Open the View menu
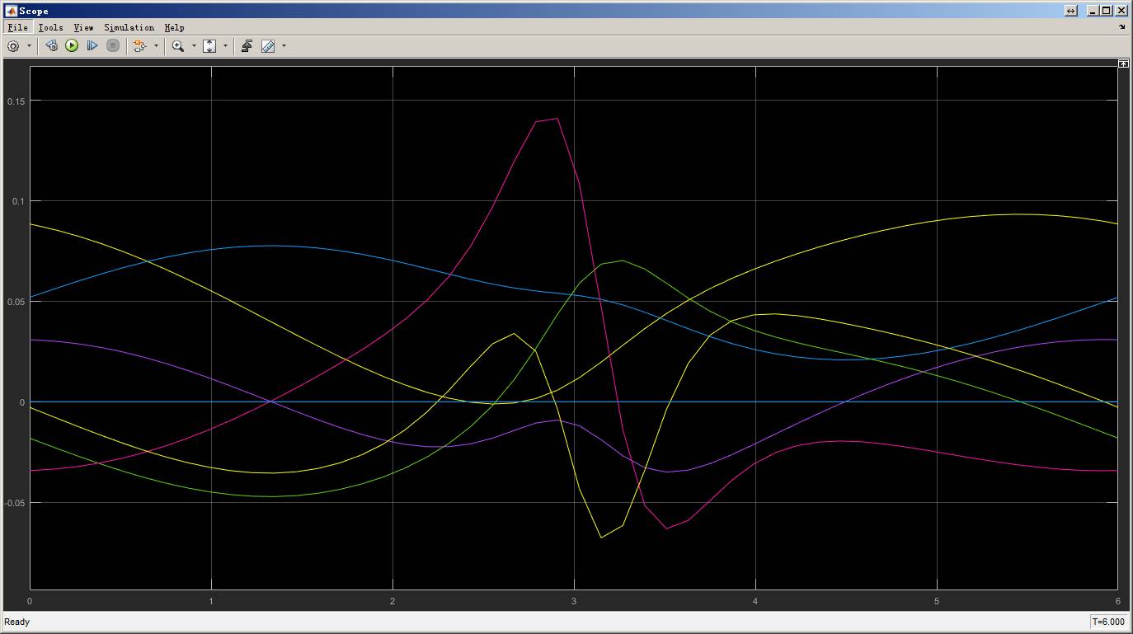Screen dimensions: 1133x634 click(x=83, y=27)
